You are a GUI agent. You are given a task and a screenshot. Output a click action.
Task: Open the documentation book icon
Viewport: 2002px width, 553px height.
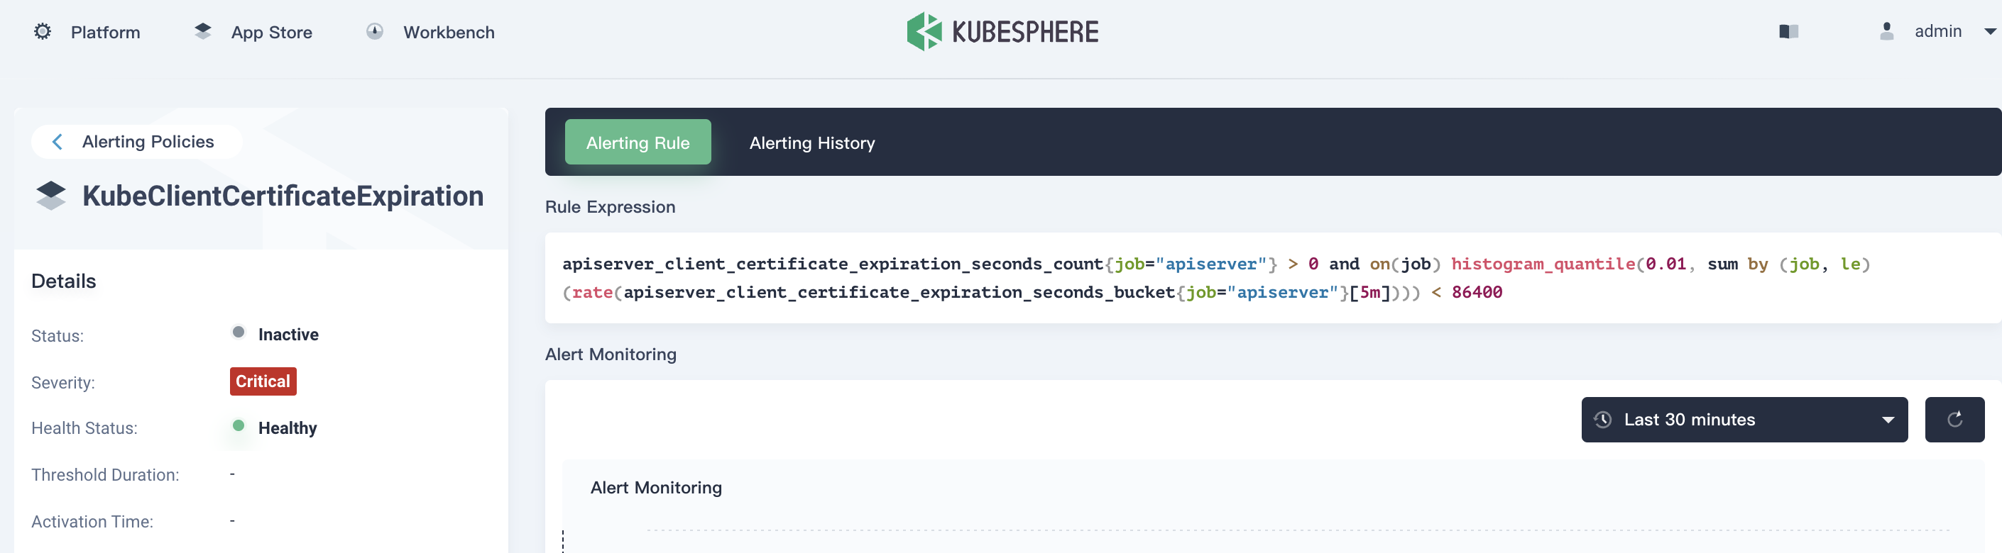click(1789, 31)
